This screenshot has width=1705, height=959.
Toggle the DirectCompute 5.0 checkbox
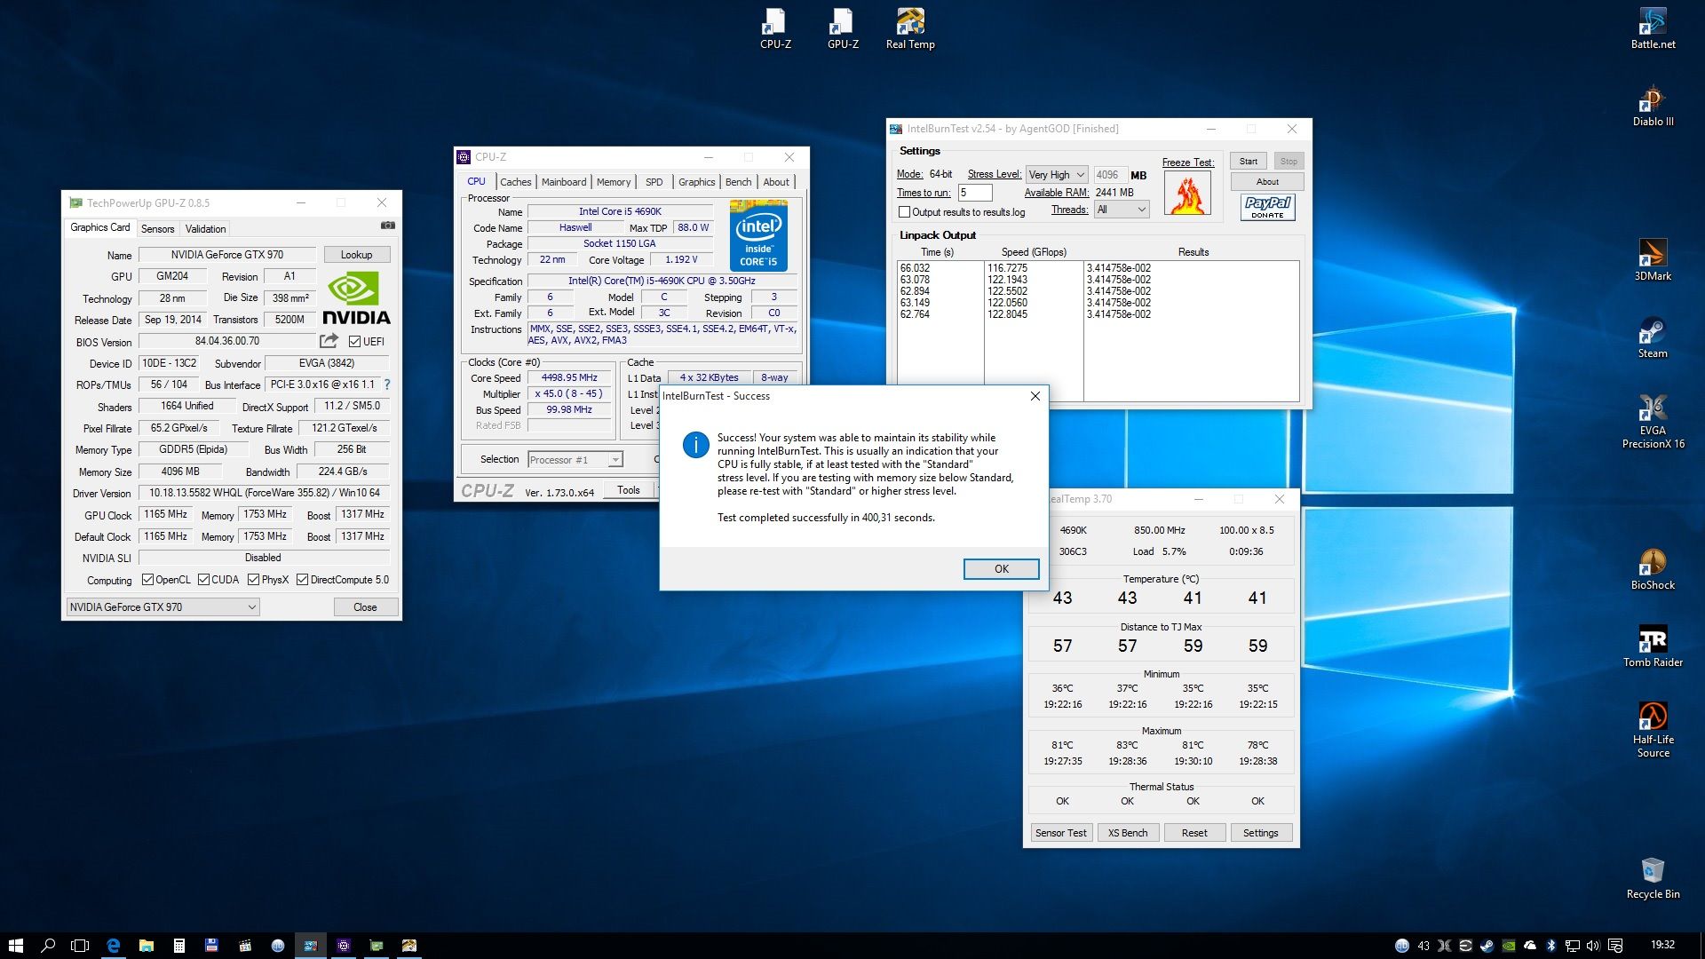(x=302, y=580)
